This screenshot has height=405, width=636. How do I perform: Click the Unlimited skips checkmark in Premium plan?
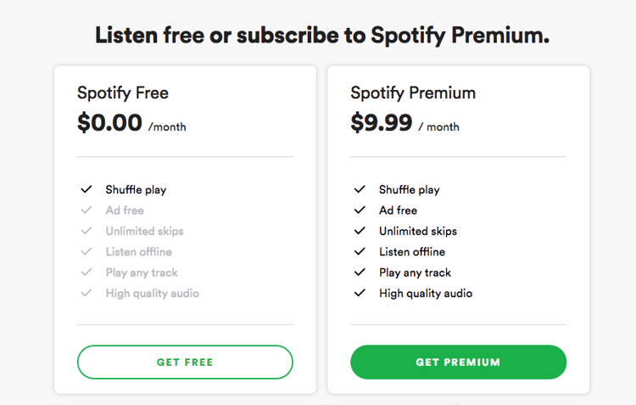360,231
